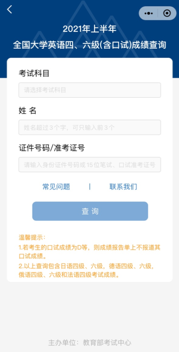Open the 考试科目 subject selector
Screen dimensions: 179x352
coord(90,90)
